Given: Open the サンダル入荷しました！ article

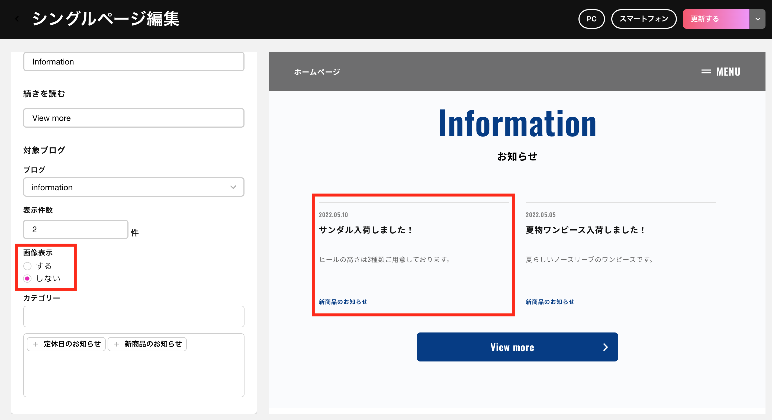Looking at the screenshot, I should [365, 230].
